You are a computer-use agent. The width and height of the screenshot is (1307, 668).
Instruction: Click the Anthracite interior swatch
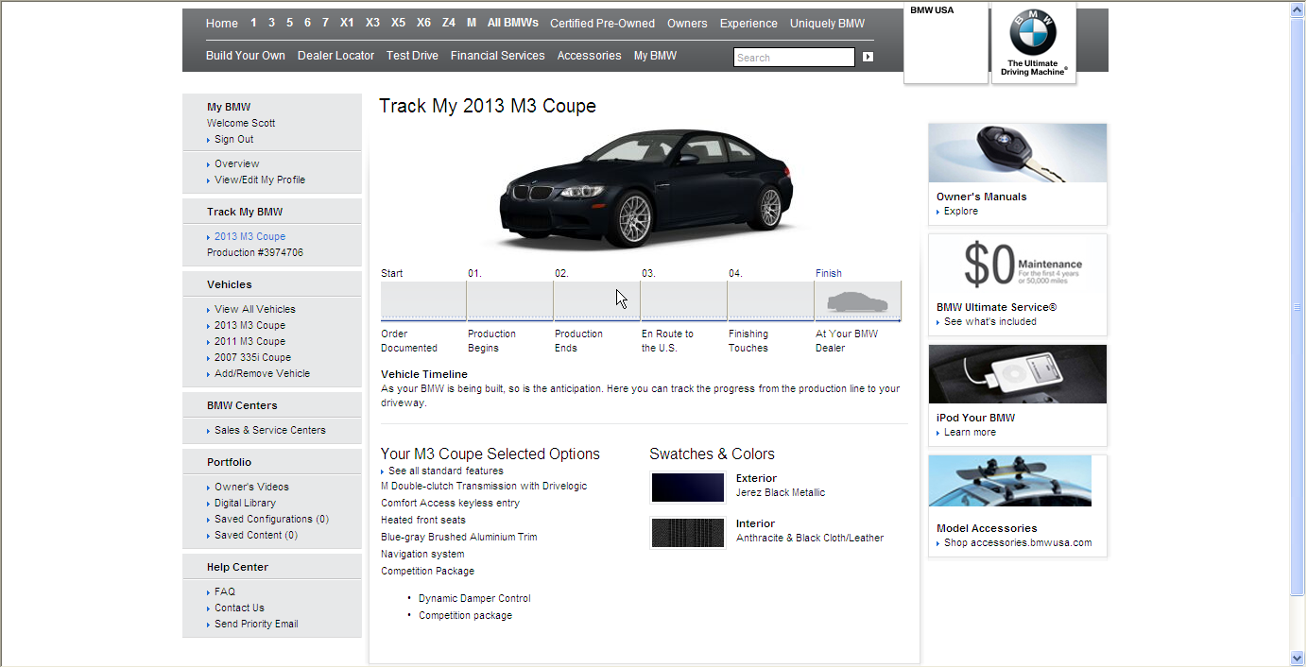pyautogui.click(x=688, y=533)
